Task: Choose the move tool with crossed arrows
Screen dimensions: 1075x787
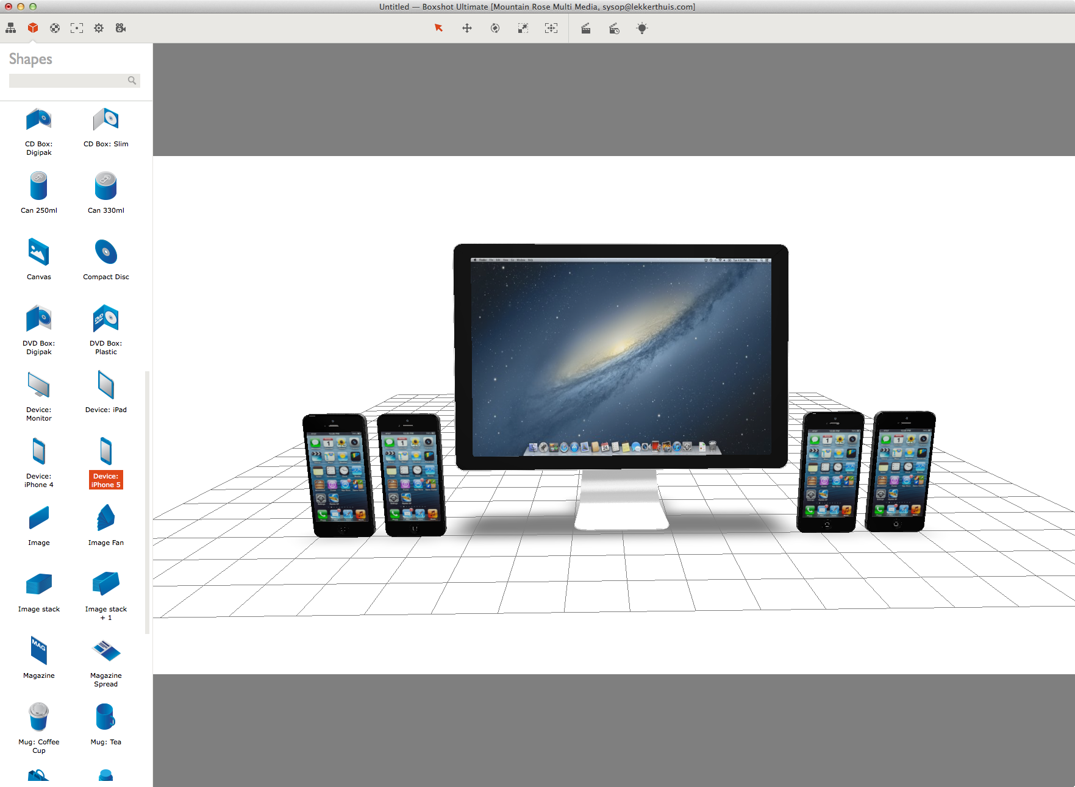Action: [x=467, y=28]
